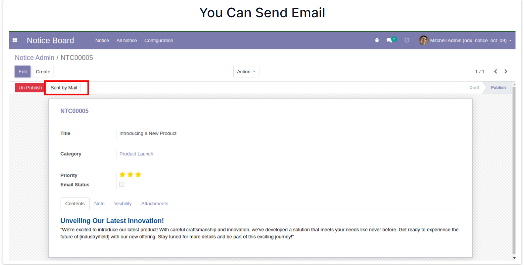Go to next record arrow
Screen dimensions: 524x265
tap(506, 72)
